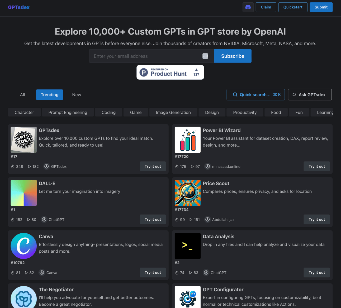Viewport: 341px width, 308px height.
Task: Open the Canva logo thumbnail
Action: pos(24,246)
